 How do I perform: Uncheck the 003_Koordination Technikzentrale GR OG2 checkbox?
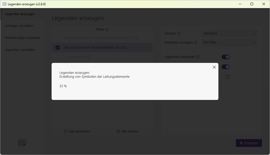coord(58,47)
